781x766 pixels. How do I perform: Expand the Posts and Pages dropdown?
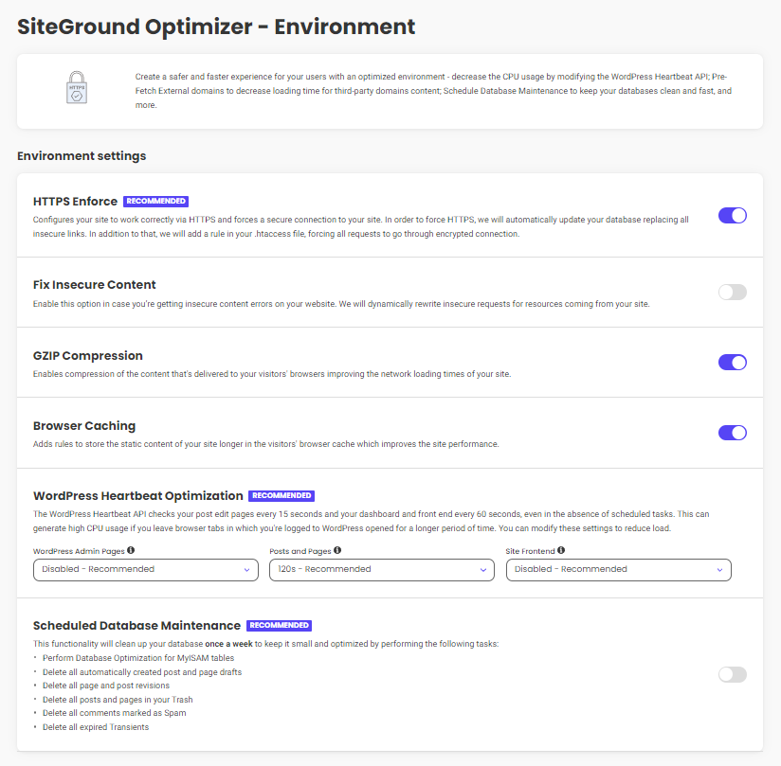(x=381, y=570)
